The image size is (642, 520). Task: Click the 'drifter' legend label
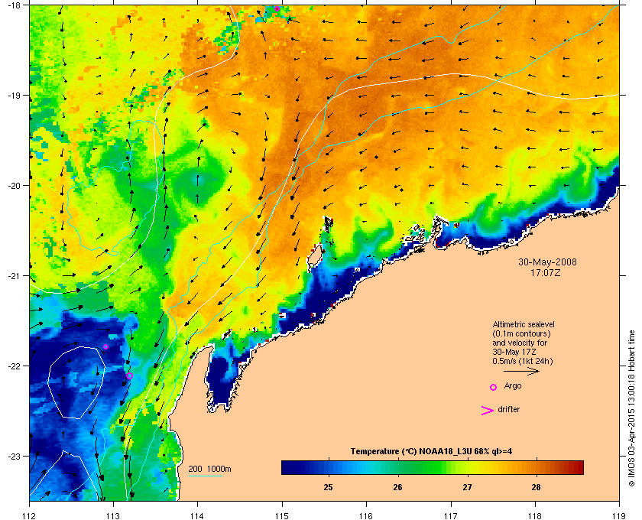508,409
